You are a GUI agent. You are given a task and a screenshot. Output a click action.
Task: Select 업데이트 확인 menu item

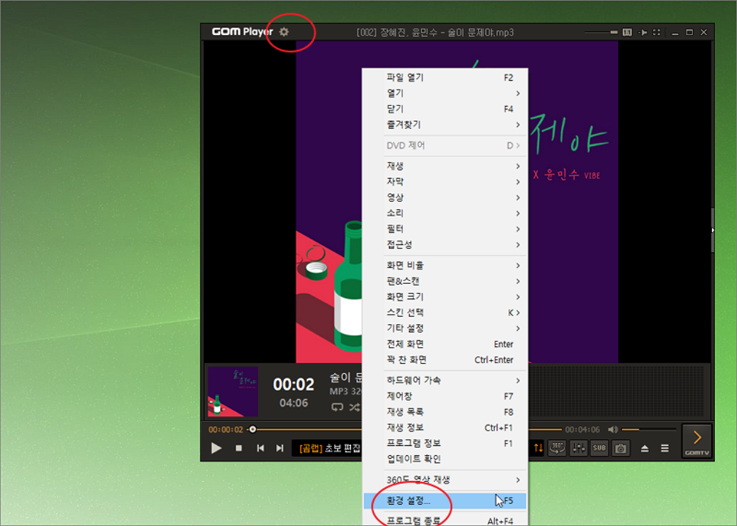[445, 459]
